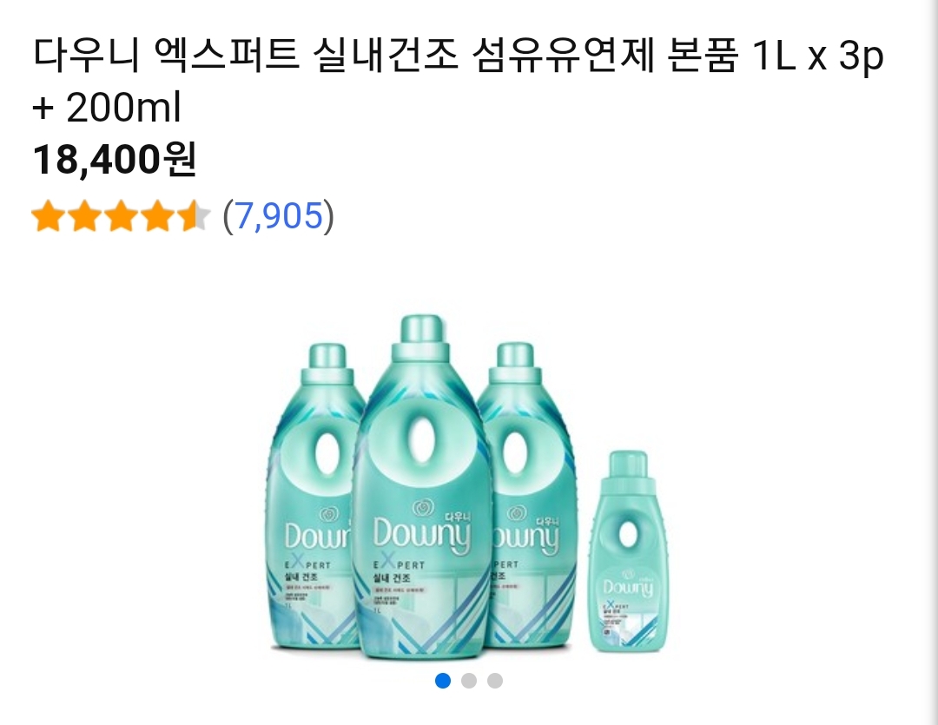Click the second orange rating star
This screenshot has height=725, width=938.
pyautogui.click(x=84, y=216)
